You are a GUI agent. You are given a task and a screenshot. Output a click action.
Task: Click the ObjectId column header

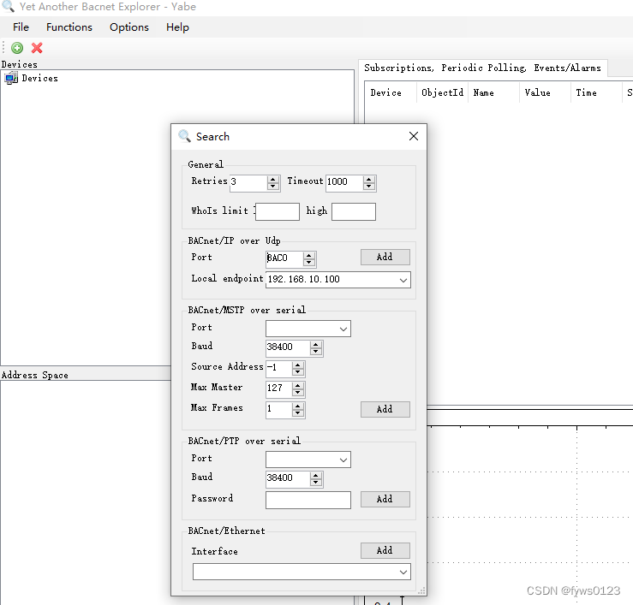pyautogui.click(x=442, y=92)
